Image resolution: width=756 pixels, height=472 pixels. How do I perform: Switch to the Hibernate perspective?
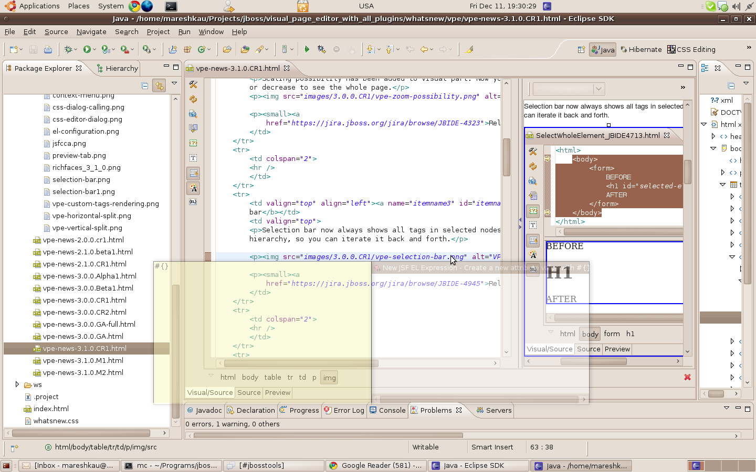point(641,49)
